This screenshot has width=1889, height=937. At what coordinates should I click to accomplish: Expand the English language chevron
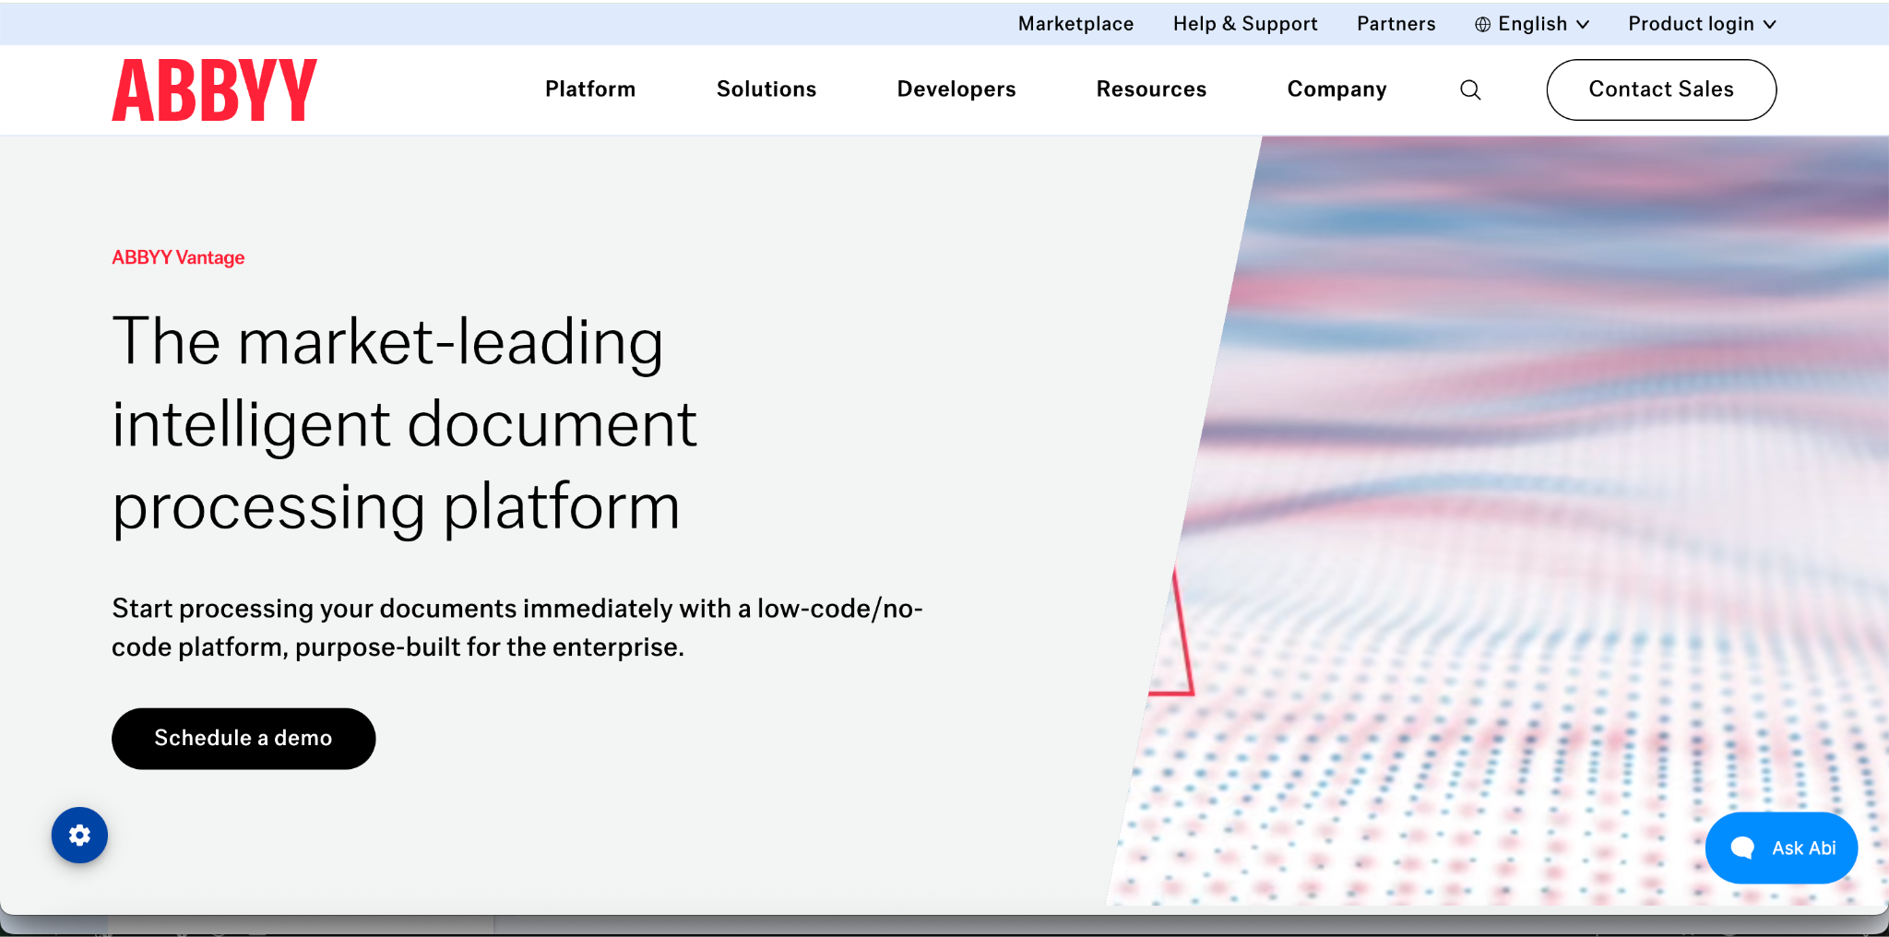click(1583, 25)
